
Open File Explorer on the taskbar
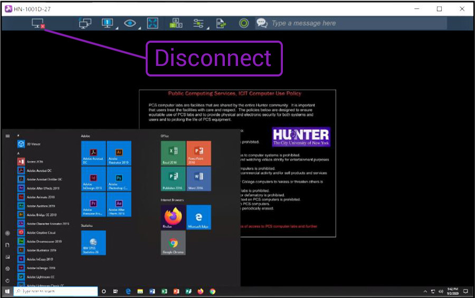click(x=140, y=291)
